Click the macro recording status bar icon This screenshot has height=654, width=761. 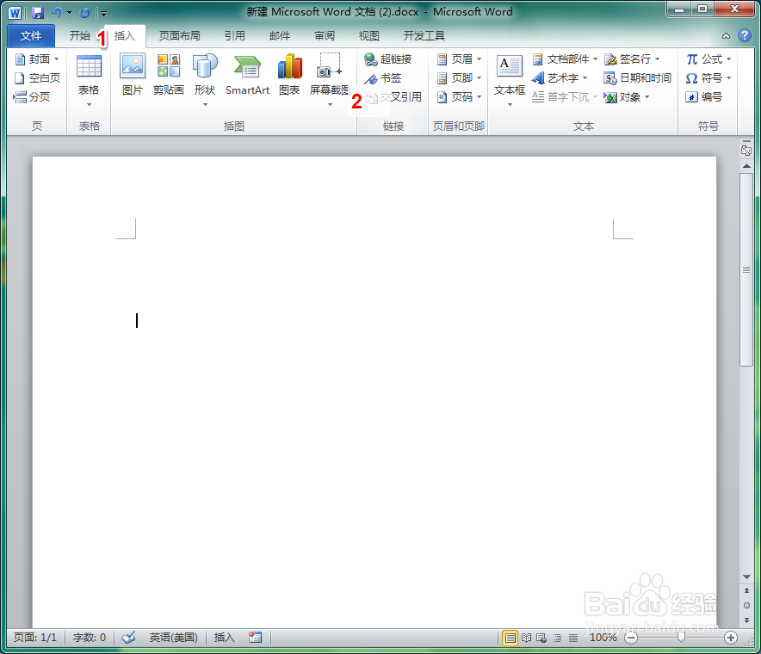(255, 637)
